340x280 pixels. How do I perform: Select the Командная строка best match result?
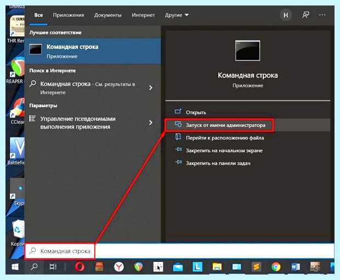pyautogui.click(x=93, y=51)
